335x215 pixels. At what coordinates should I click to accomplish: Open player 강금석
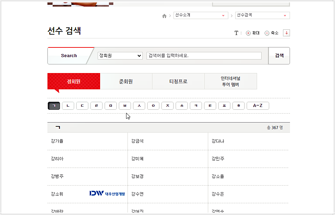[x=138, y=141]
